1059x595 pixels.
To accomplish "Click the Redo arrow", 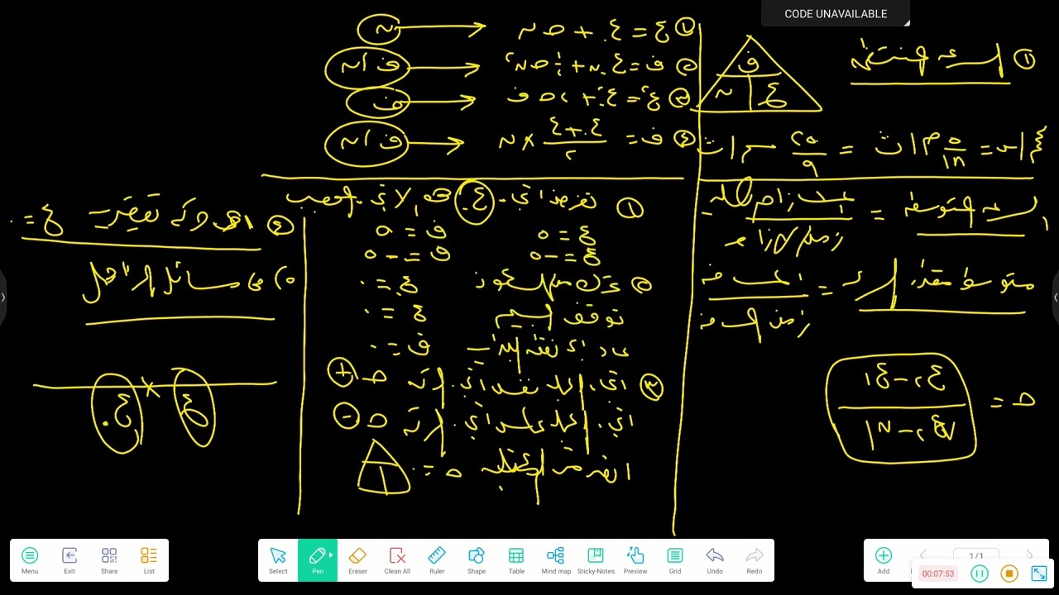I will coord(755,560).
